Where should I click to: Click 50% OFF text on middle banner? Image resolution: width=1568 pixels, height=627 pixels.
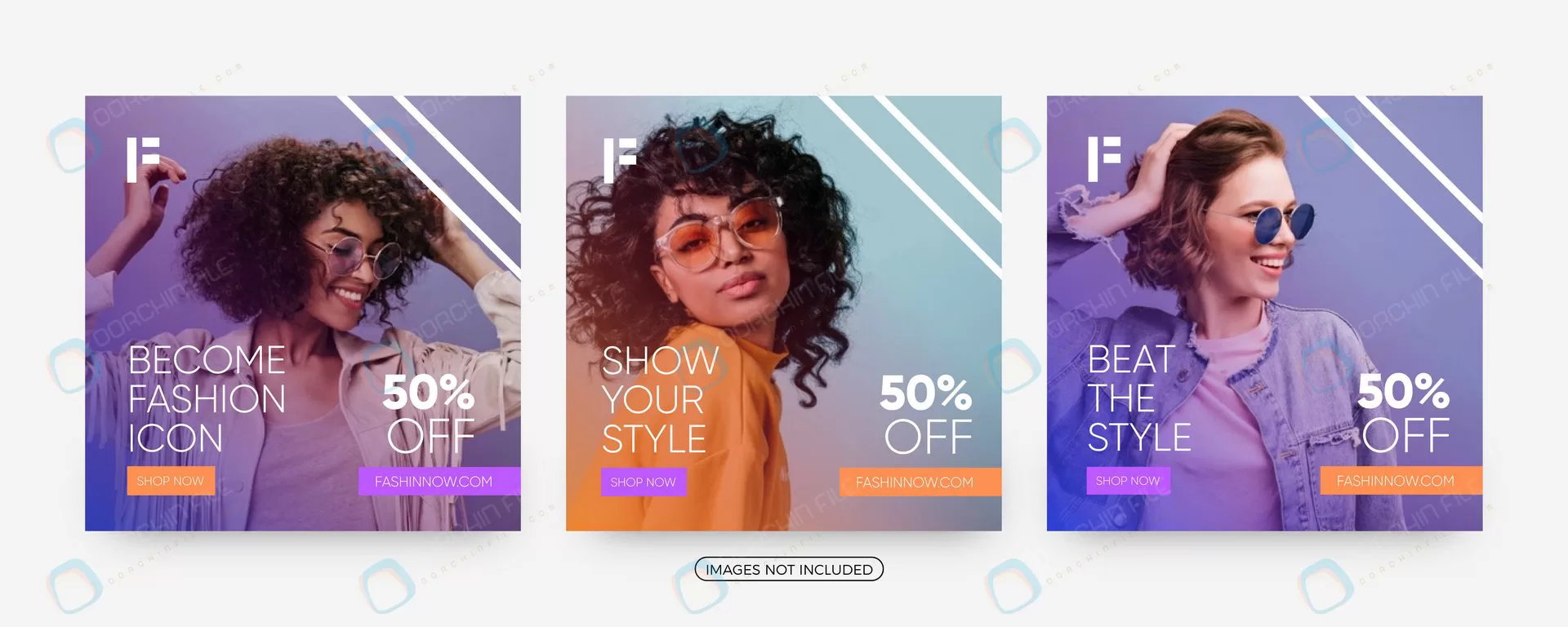pyautogui.click(x=927, y=414)
